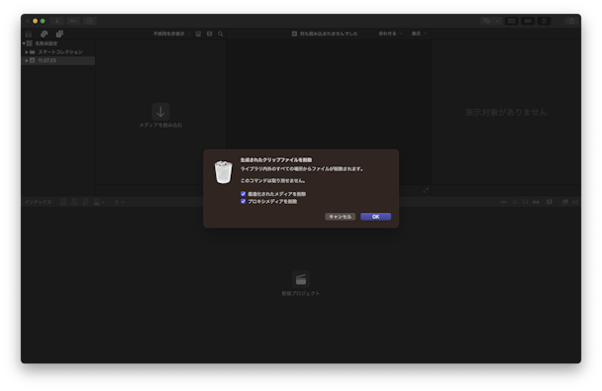Click the キャンセル button in the dialog
Screen dimensions: 602x391
coord(340,217)
